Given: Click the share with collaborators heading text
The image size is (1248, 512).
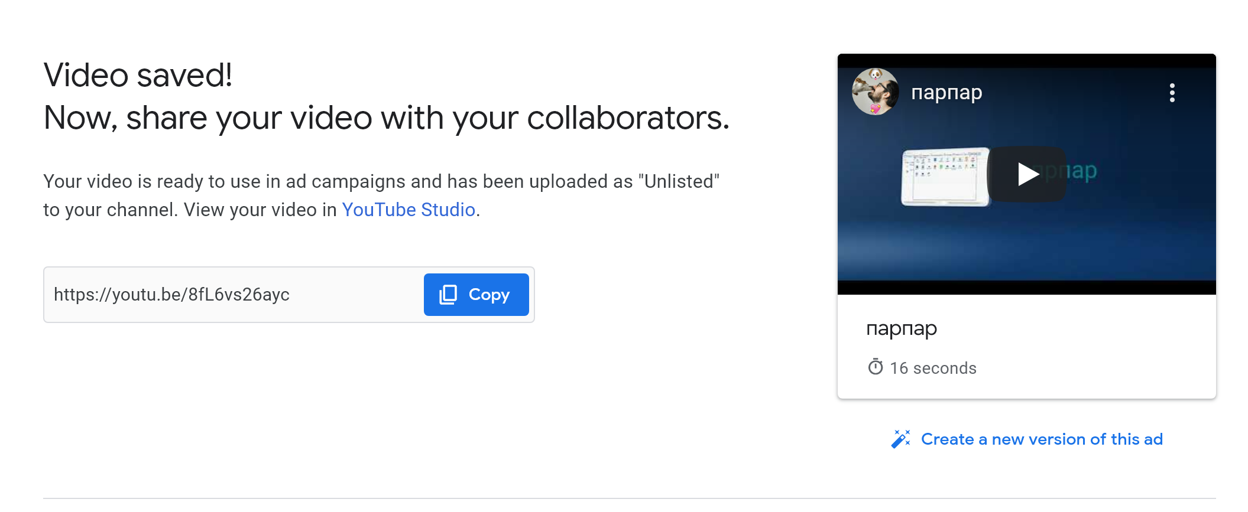Looking at the screenshot, I should click(x=387, y=118).
